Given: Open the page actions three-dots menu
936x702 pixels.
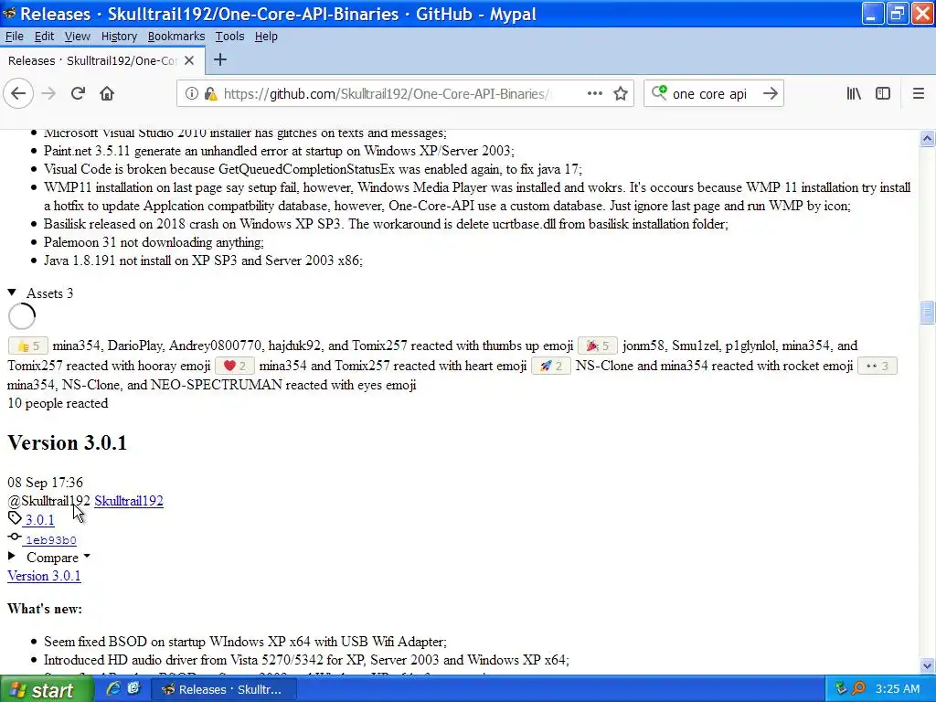Looking at the screenshot, I should [594, 94].
